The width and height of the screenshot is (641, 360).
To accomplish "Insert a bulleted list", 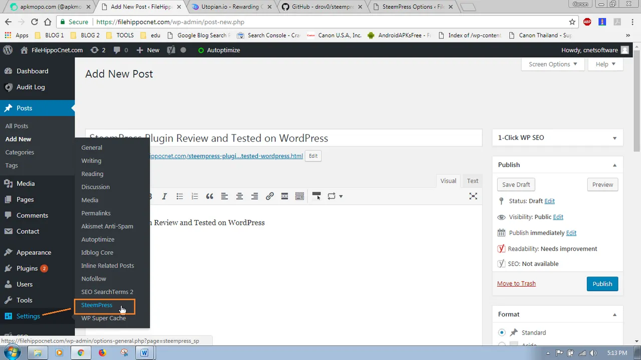I will pos(179,196).
